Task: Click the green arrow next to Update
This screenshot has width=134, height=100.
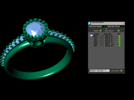Action: [x=100, y=31]
